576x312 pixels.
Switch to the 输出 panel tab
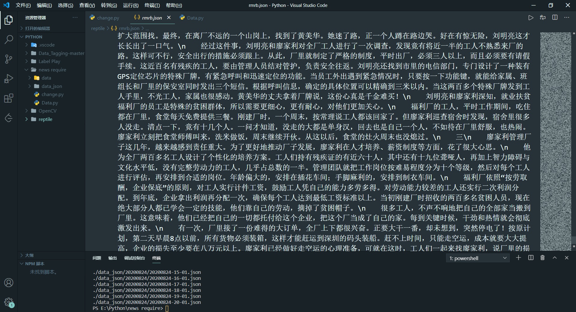pos(112,258)
